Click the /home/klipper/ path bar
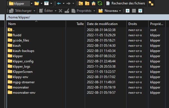The image size is (169, 108). click(87, 17)
